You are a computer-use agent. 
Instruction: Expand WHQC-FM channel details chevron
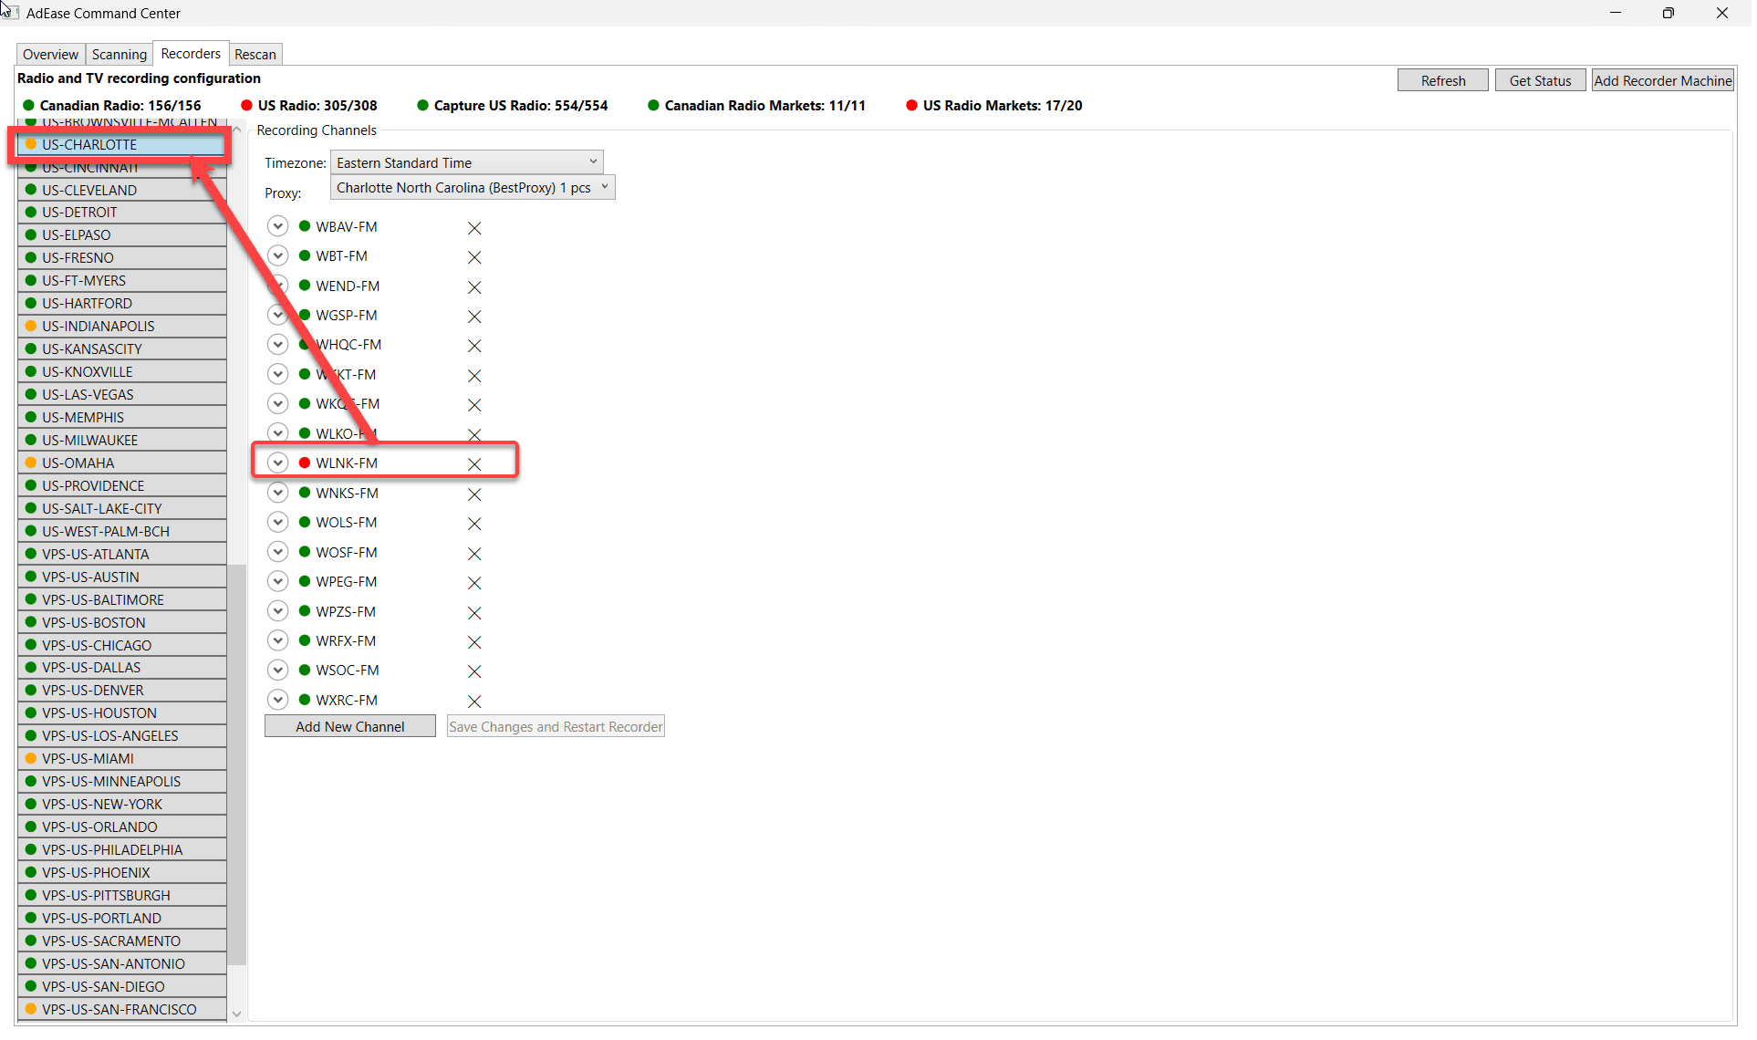click(278, 344)
